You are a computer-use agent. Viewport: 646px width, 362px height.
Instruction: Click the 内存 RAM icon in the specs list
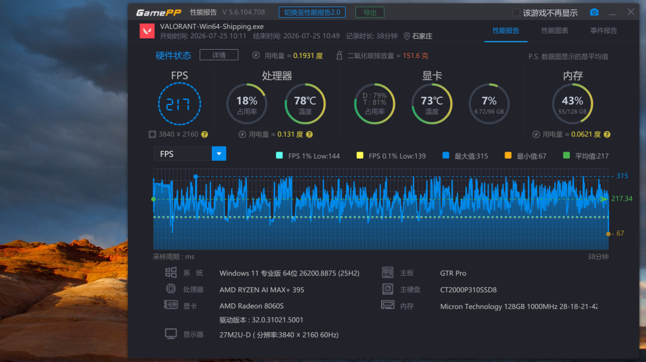[388, 305]
